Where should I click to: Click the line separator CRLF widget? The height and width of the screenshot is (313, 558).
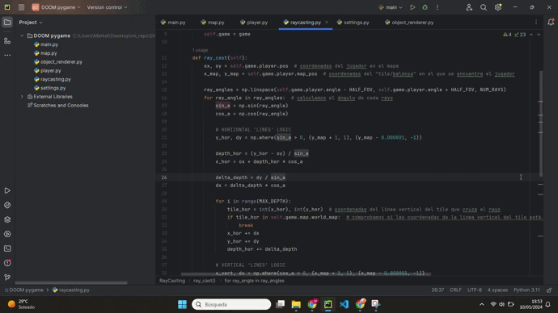[455, 290]
